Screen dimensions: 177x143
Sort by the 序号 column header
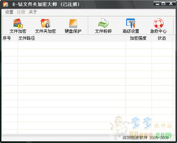[x=9, y=38]
